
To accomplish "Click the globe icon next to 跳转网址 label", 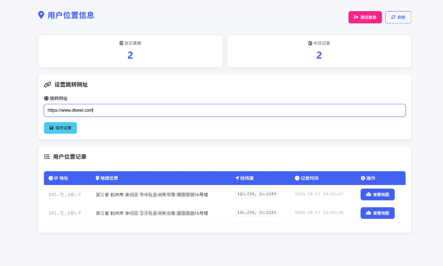I will [x=46, y=98].
